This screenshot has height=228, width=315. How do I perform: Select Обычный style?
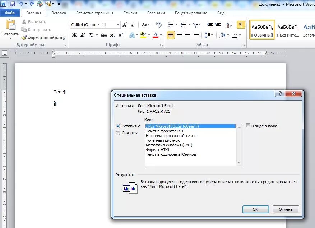click(x=262, y=30)
